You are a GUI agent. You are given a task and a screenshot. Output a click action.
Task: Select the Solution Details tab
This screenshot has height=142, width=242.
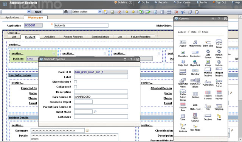coord(100,37)
